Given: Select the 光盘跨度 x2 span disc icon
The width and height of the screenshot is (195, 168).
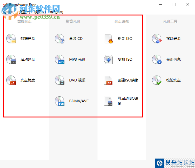Looking at the screenshot, I should coord(11,80).
